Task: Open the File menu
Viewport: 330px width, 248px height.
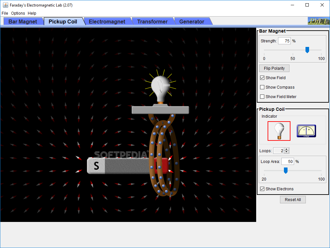Action: pos(5,13)
